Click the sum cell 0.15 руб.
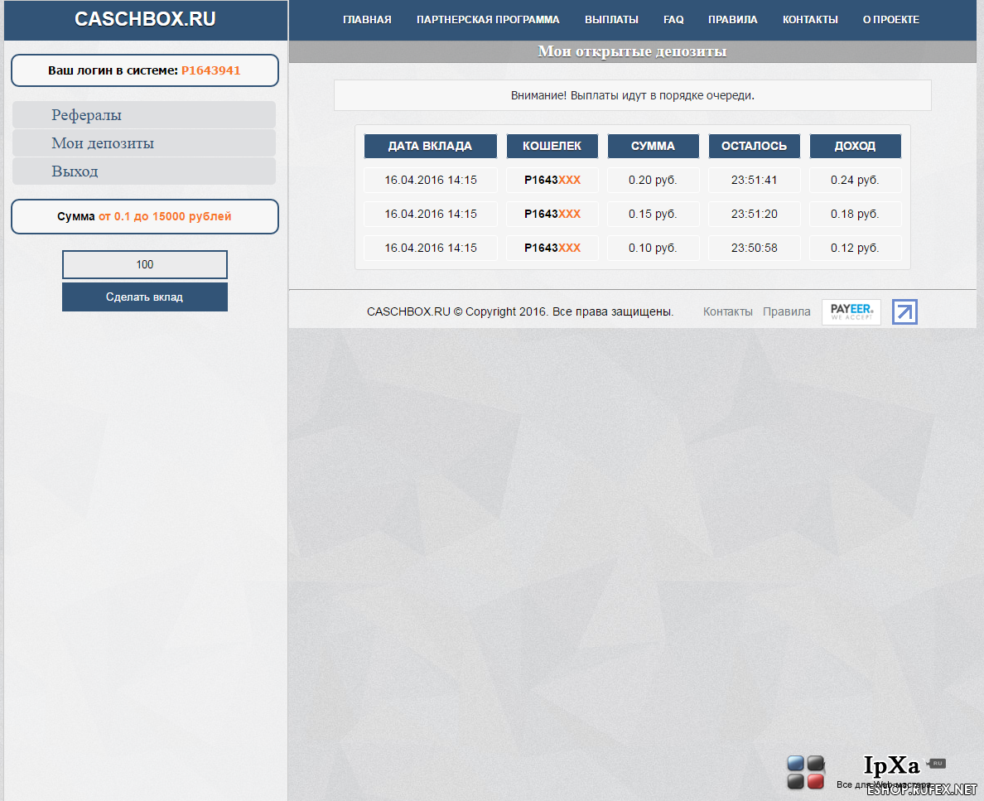This screenshot has width=984, height=801. (x=654, y=214)
